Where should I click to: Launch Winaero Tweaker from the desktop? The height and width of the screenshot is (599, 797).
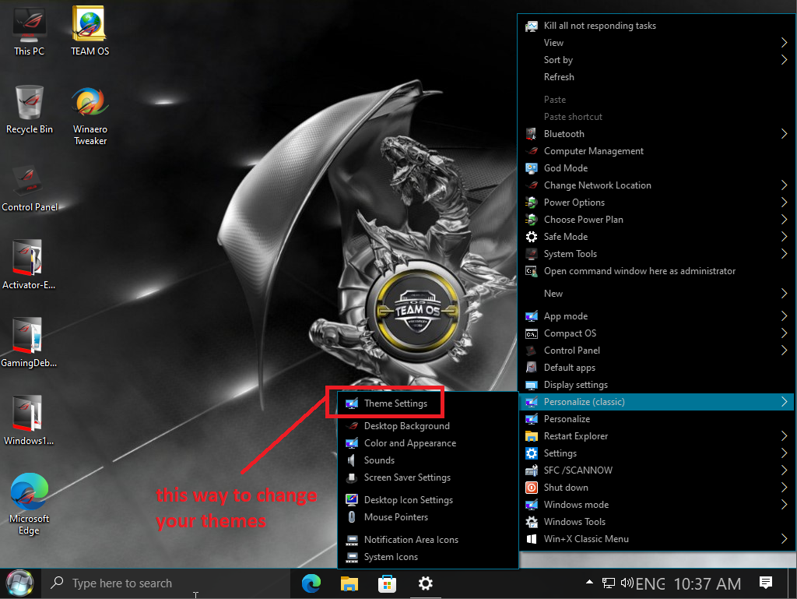[x=90, y=116]
